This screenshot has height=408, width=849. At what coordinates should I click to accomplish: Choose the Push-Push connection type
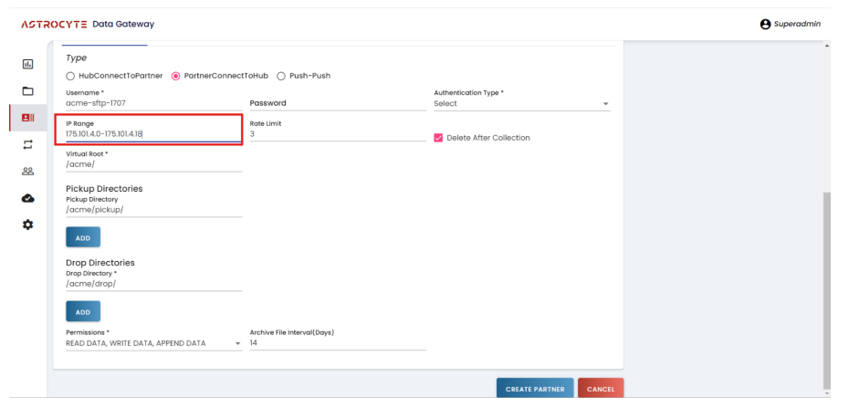point(281,75)
